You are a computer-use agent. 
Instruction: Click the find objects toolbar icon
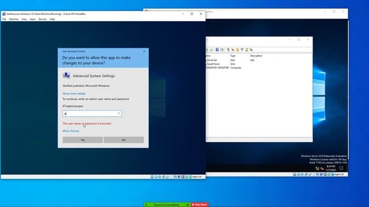pos(247,49)
